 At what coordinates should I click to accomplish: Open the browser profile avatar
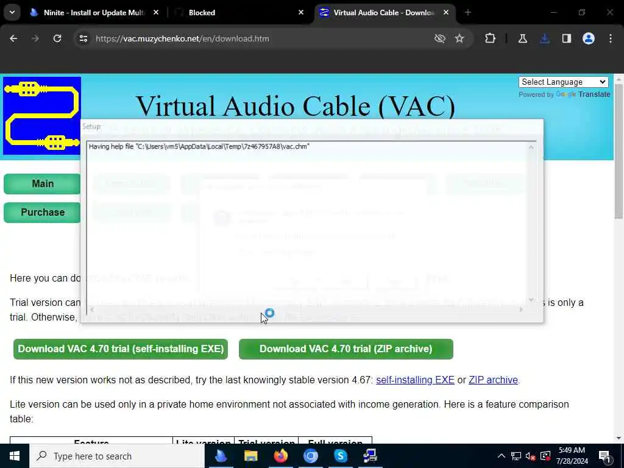589,38
